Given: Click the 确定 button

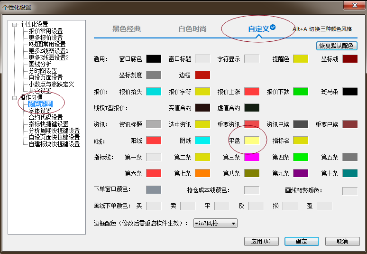Looking at the screenshot, I should click(302, 241).
